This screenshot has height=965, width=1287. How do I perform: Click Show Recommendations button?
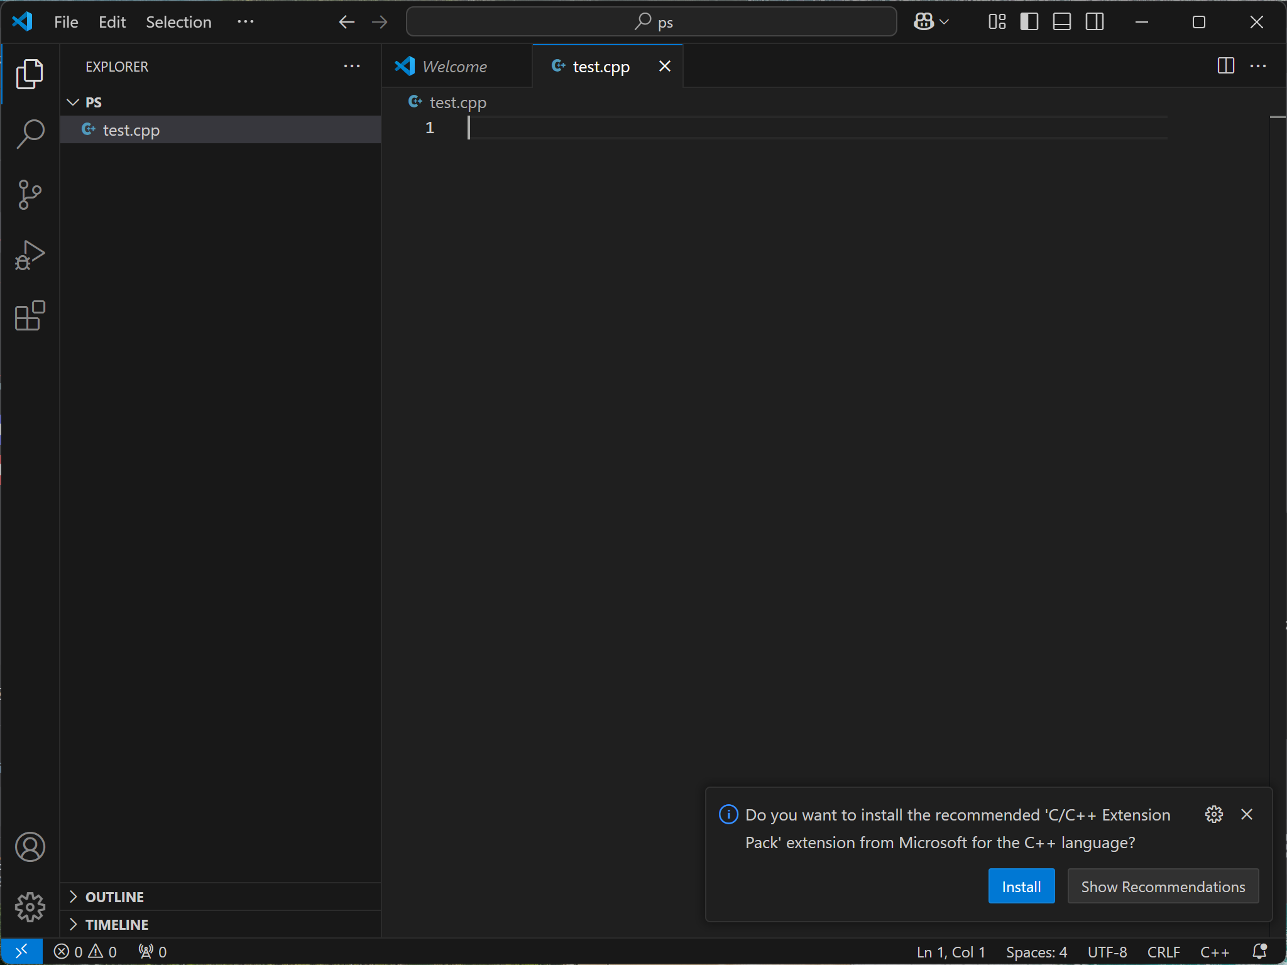click(1163, 886)
